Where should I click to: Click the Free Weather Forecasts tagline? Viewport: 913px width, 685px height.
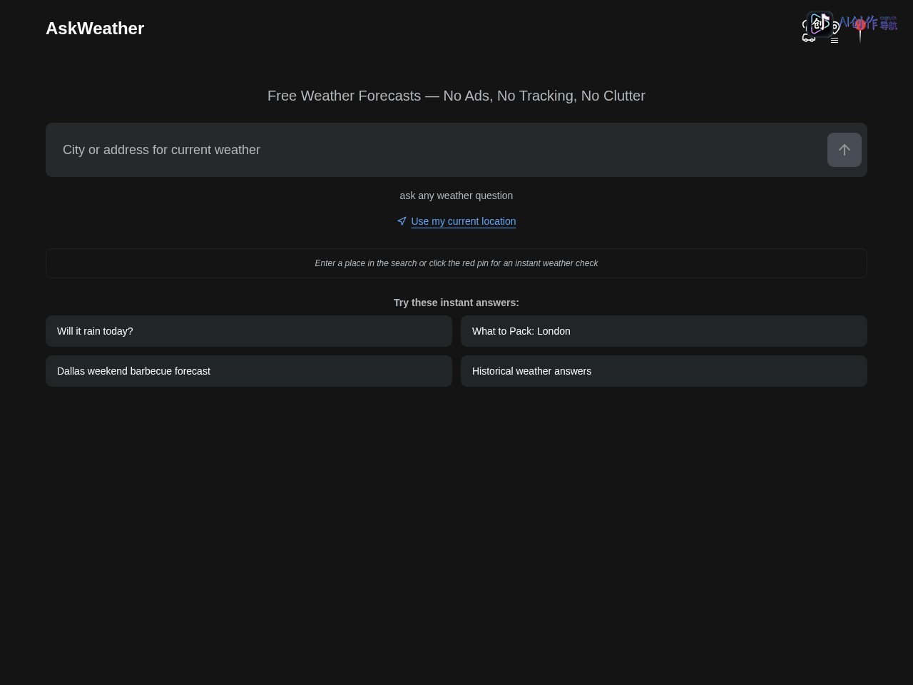(x=456, y=96)
